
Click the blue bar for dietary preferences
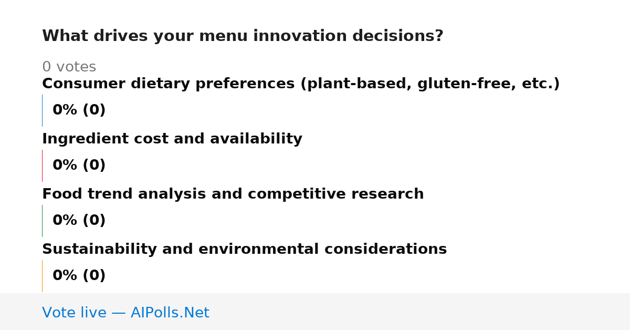point(42,110)
